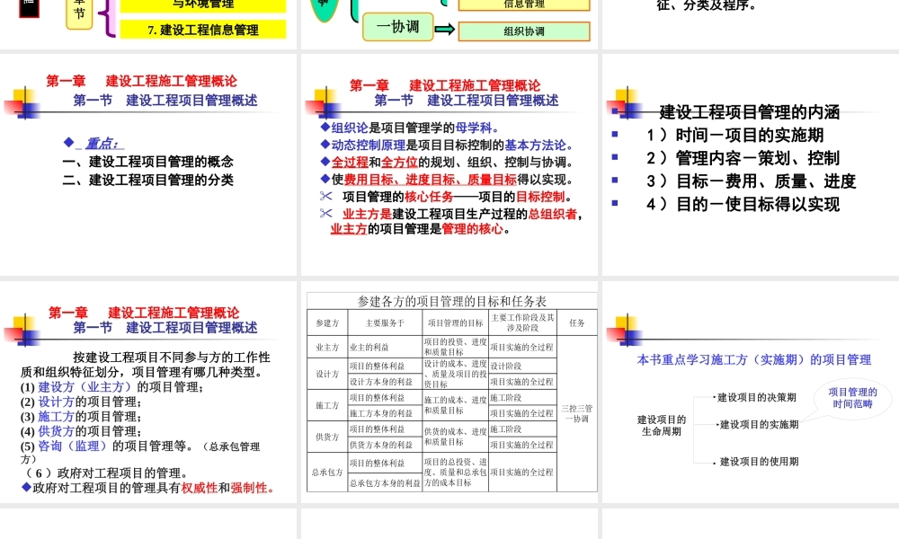Select '一、建设工程项目管理的概念'

coord(148,162)
